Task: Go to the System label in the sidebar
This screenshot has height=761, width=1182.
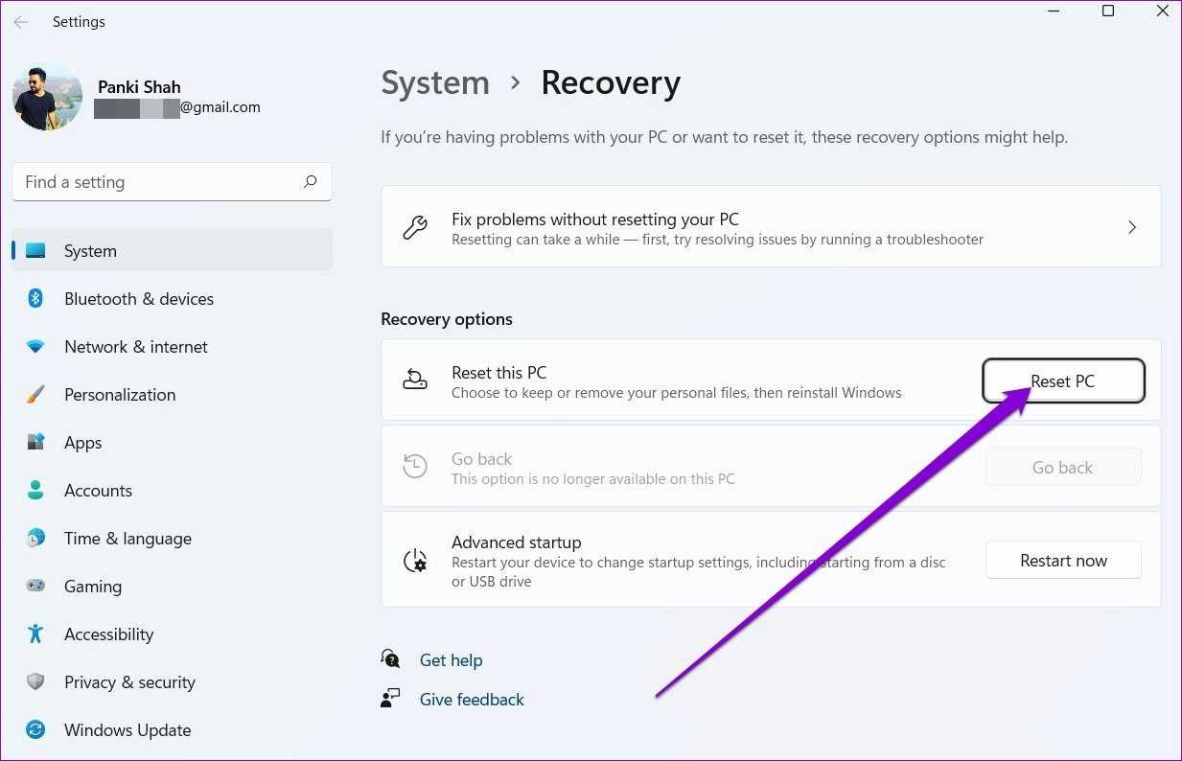Action: [x=90, y=251]
